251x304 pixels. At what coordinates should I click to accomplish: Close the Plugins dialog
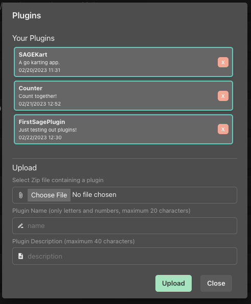coord(216,283)
